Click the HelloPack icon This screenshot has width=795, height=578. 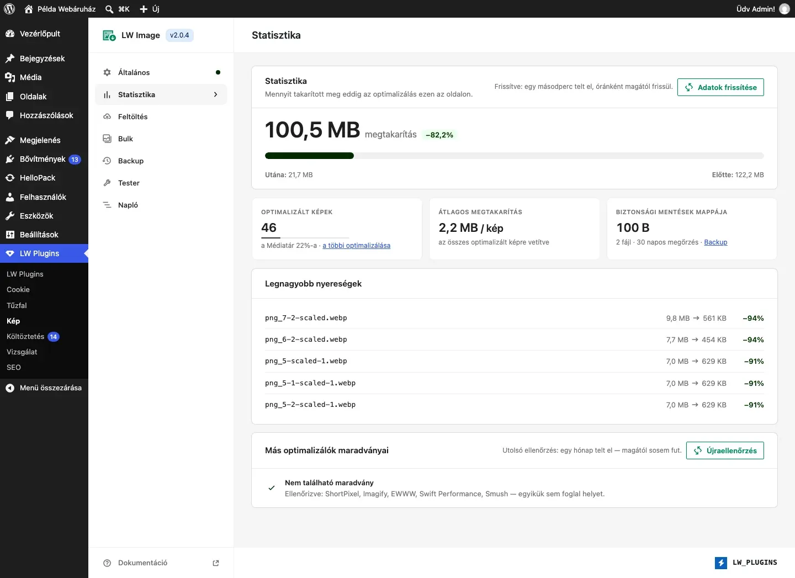tap(10, 178)
